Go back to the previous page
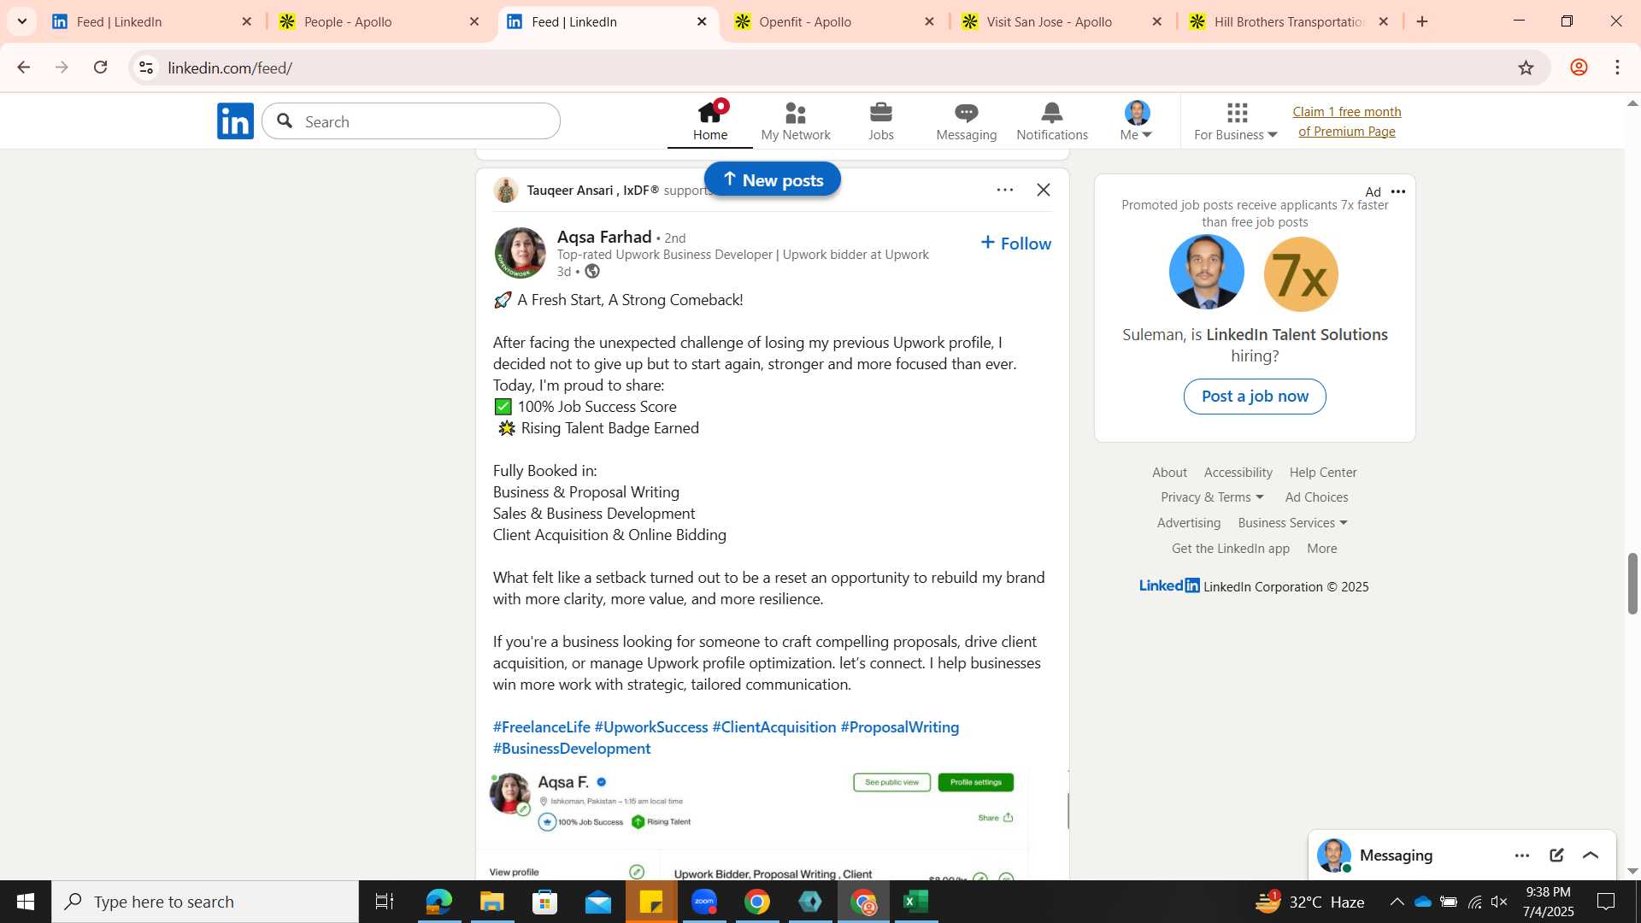 point(23,68)
